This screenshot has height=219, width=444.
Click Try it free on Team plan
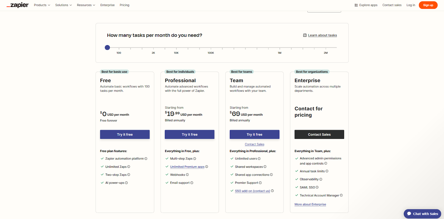(x=254, y=134)
